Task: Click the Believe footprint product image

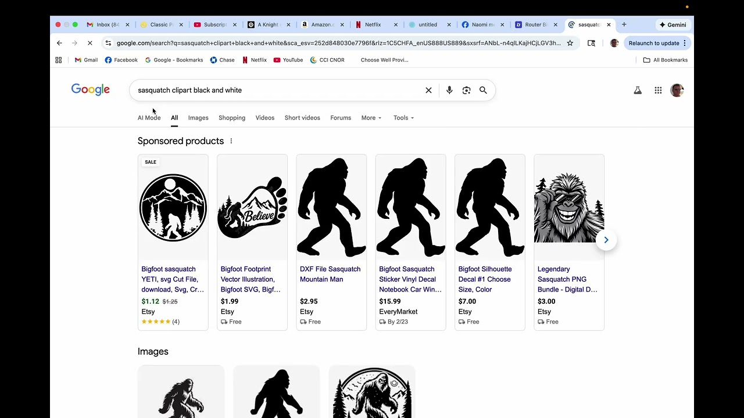Action: click(x=252, y=207)
